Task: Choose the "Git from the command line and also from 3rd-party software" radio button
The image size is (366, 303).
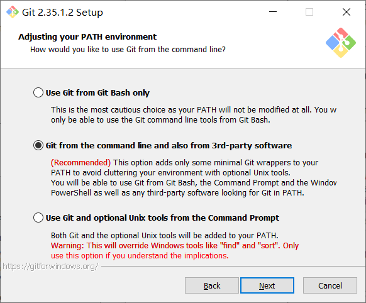Action: (x=38, y=145)
